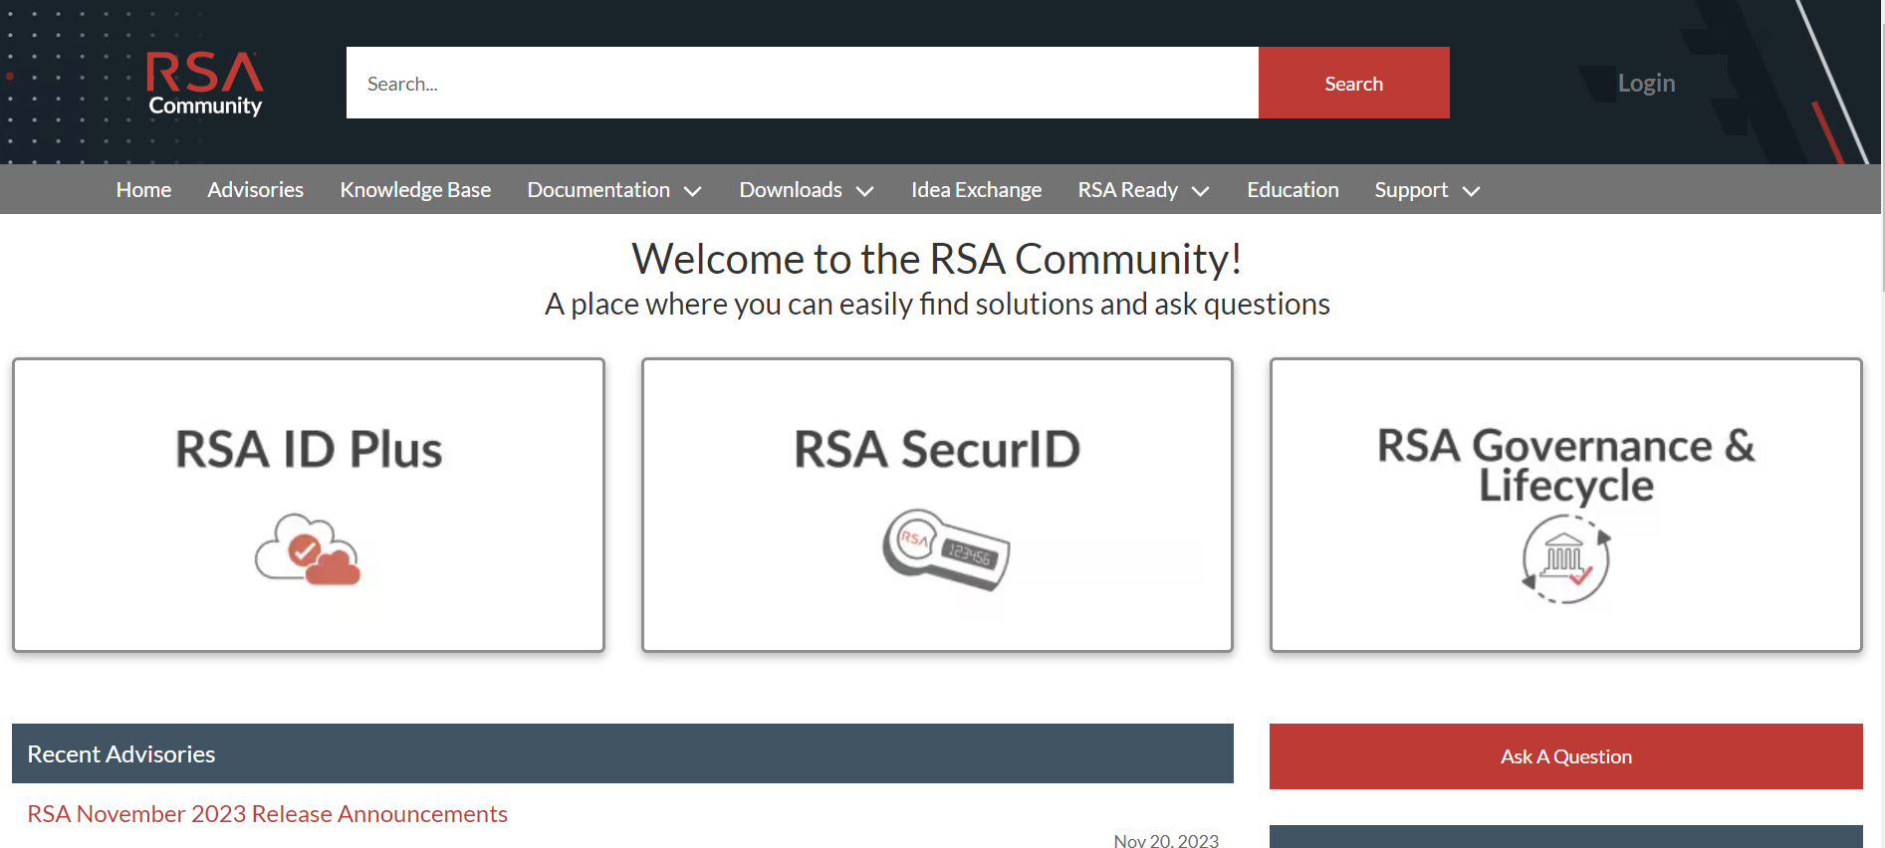
Task: Go to the Home menu item
Action: point(143,190)
